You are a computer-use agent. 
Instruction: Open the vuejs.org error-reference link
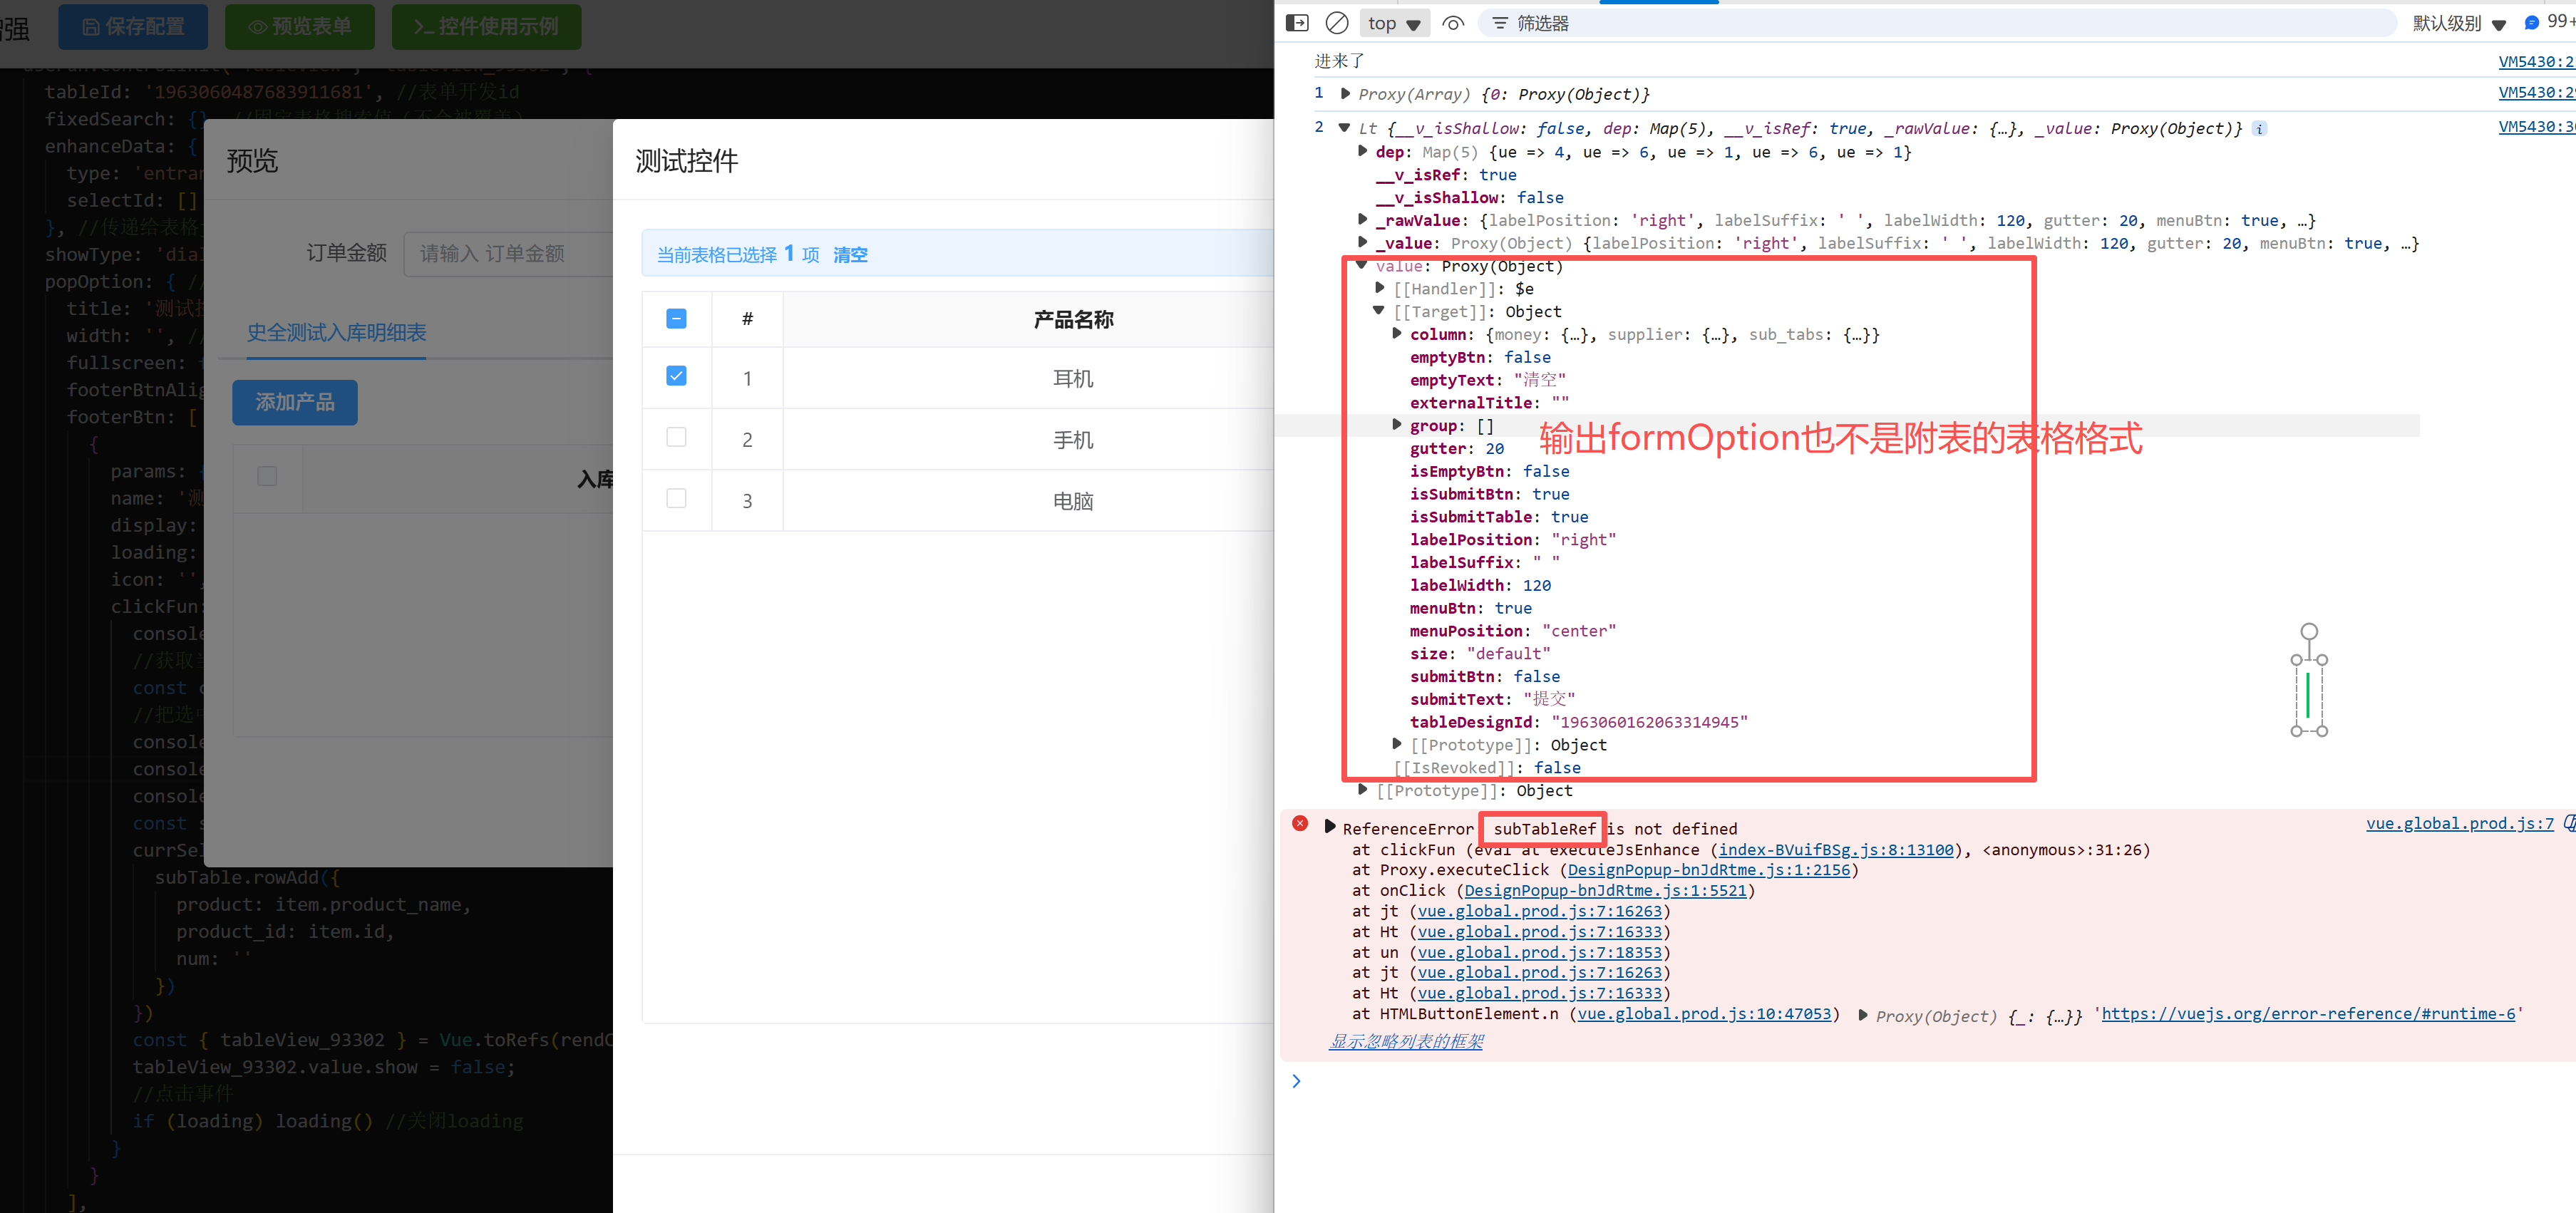tap(2308, 1013)
